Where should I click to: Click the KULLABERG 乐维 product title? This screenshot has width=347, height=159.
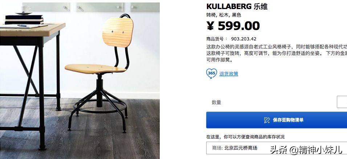coord(237,7)
